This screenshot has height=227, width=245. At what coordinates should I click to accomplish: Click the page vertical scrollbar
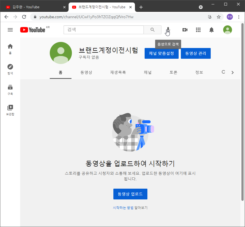(243, 112)
